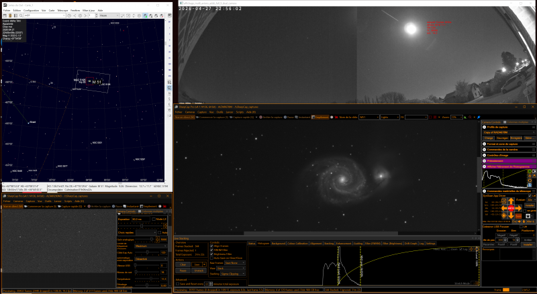Screen dimensions: 537x294
Task: Toggle the Brightness Filter checkbox
Action: click(211, 254)
